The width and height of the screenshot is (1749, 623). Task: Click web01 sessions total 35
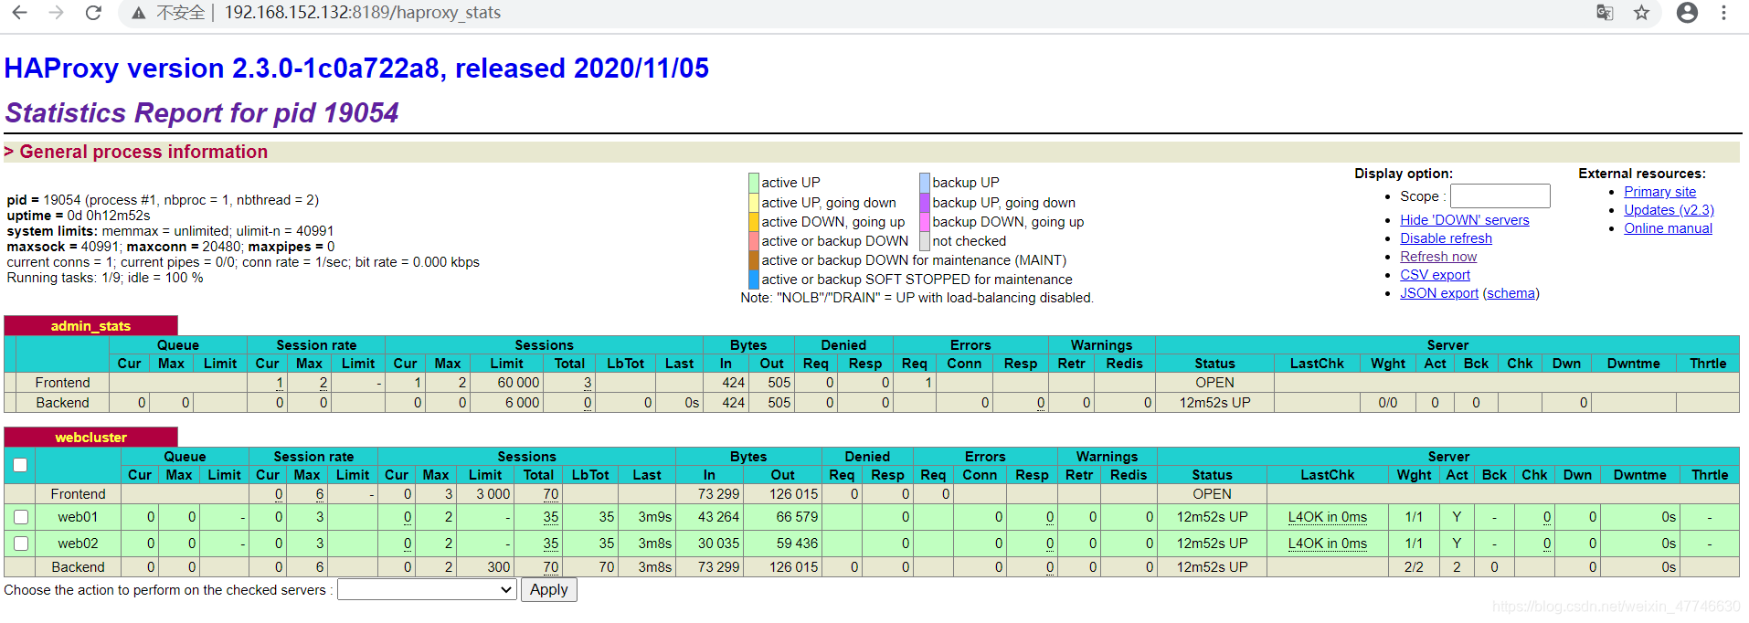(550, 517)
